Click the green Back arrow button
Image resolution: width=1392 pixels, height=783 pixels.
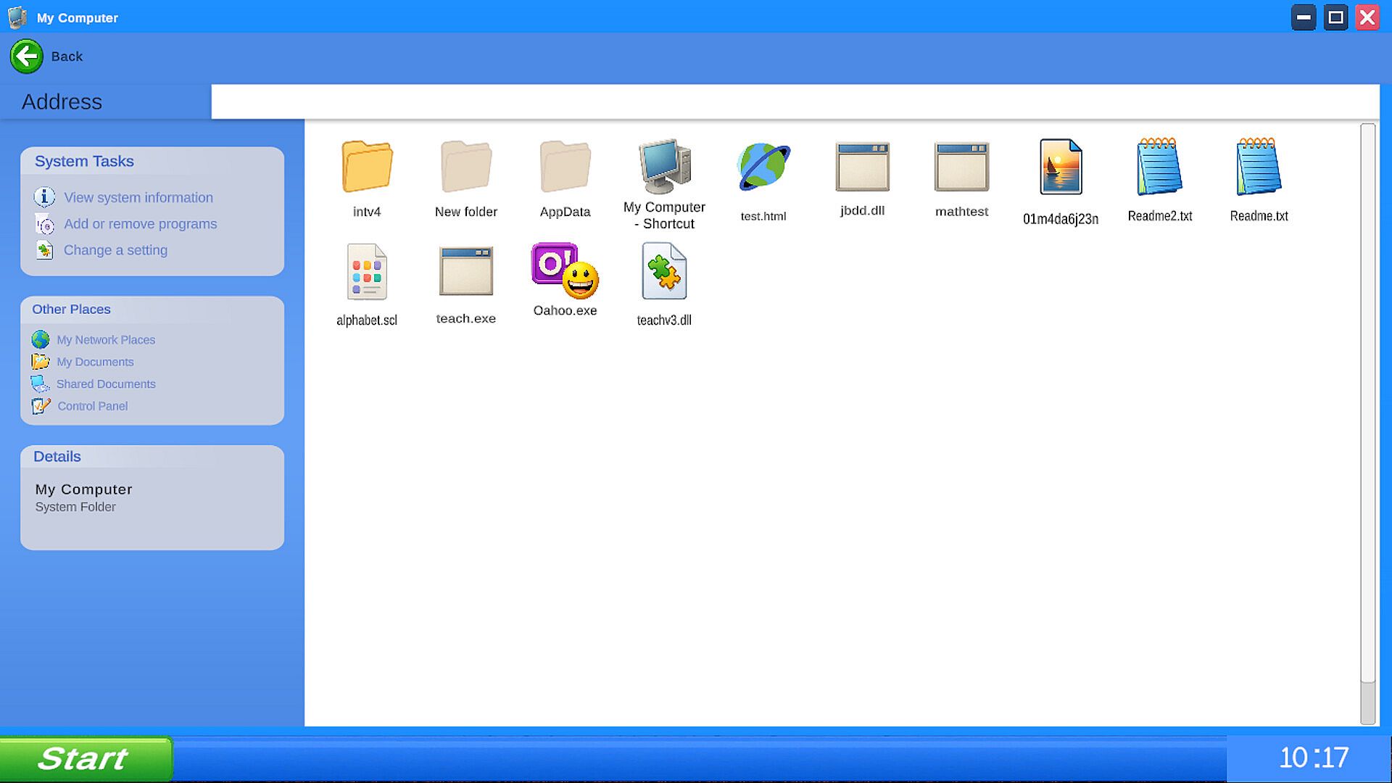(x=27, y=57)
